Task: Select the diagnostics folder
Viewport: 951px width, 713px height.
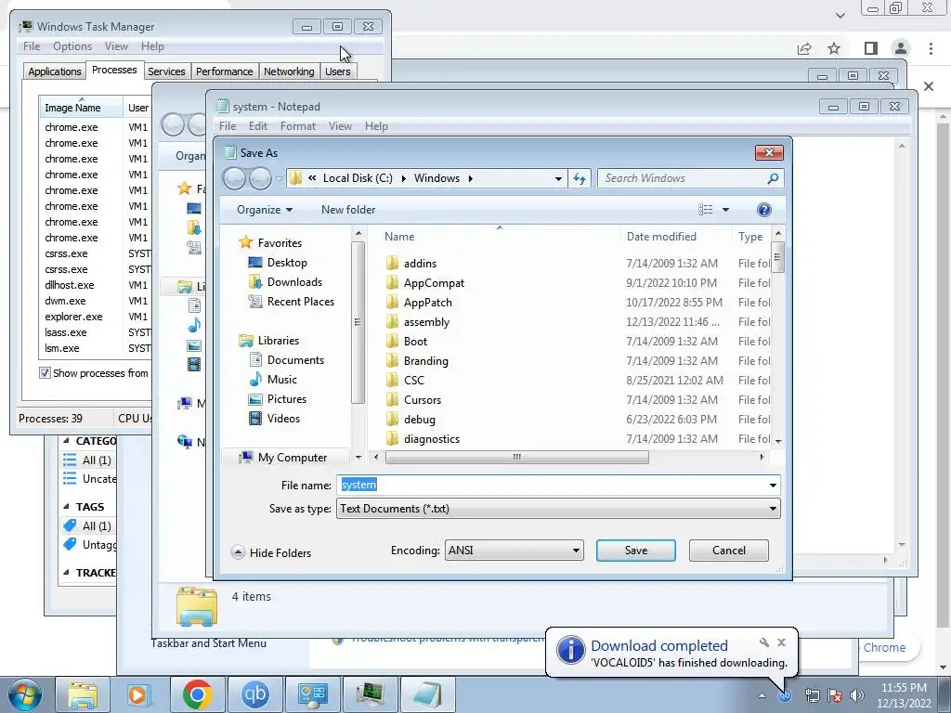Action: [431, 439]
